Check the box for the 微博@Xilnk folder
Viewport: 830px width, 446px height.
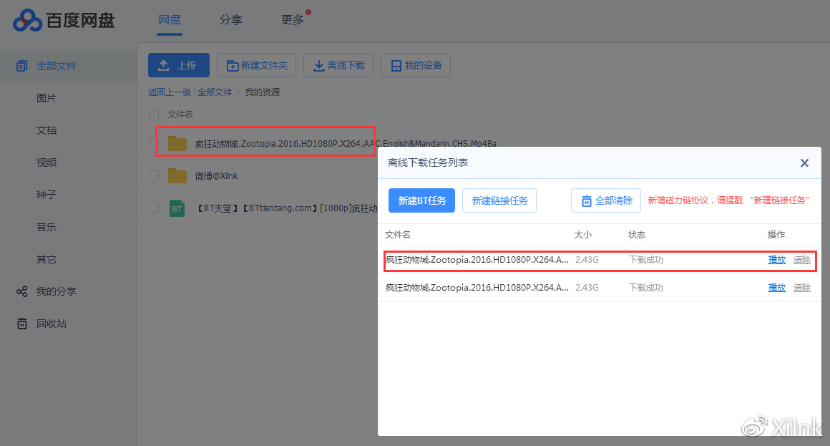pyautogui.click(x=154, y=175)
